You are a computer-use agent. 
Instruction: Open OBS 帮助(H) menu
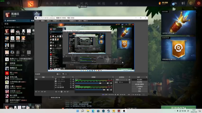point(86,21)
